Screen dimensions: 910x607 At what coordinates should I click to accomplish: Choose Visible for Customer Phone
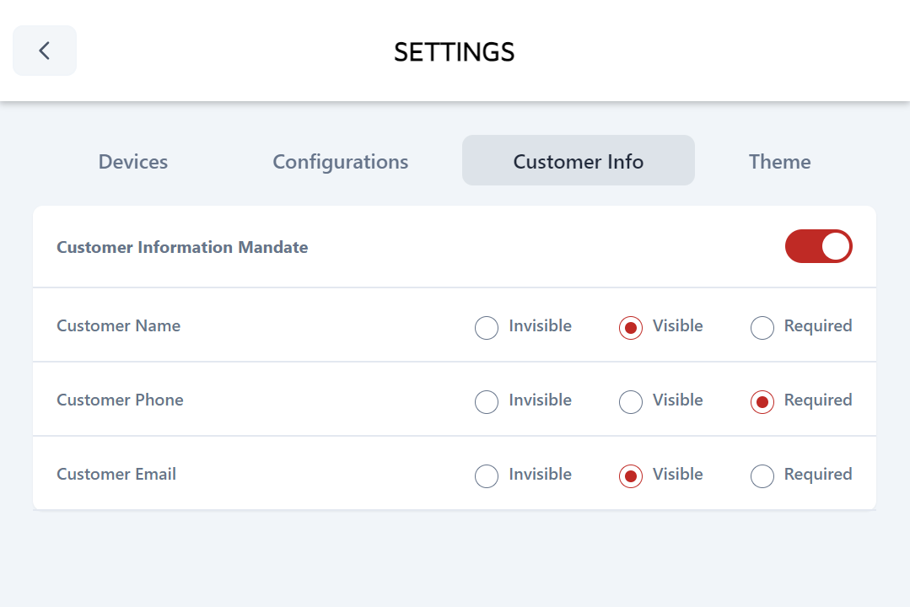coord(631,402)
